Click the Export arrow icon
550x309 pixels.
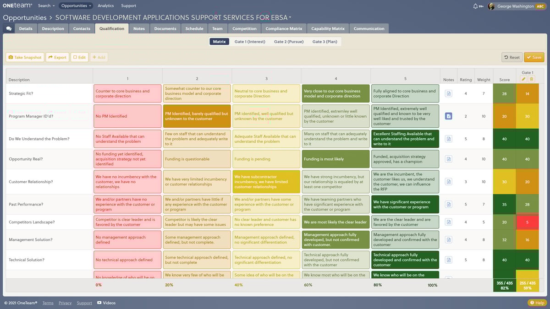[50, 57]
